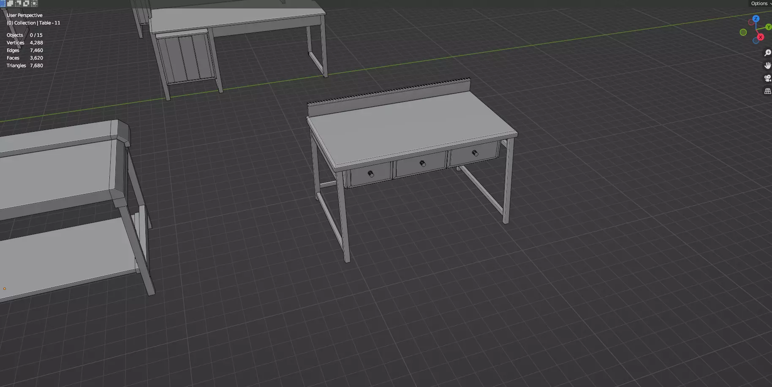Snap view to X axis on gizmo
Viewport: 772px width, 387px height.
pyautogui.click(x=761, y=37)
